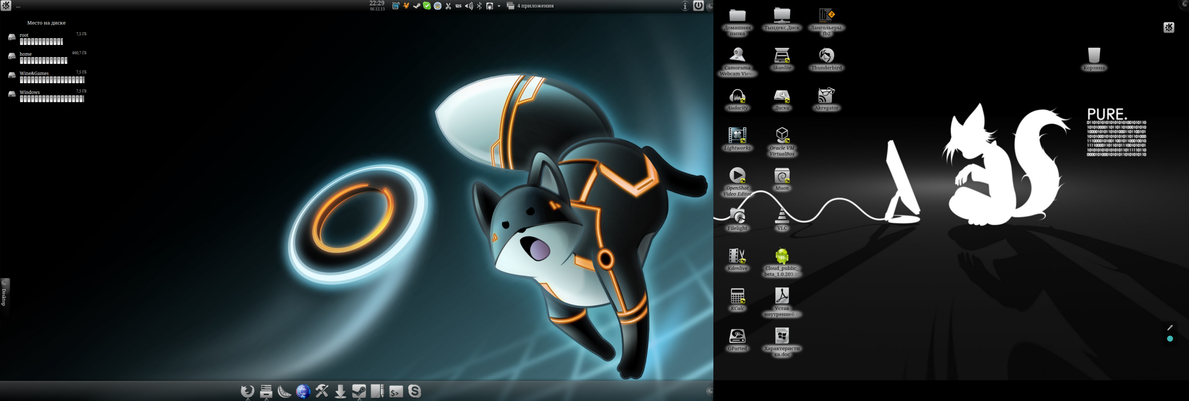Open Steam tray icon in top panel
This screenshot has width=1189, height=401.
point(416,6)
